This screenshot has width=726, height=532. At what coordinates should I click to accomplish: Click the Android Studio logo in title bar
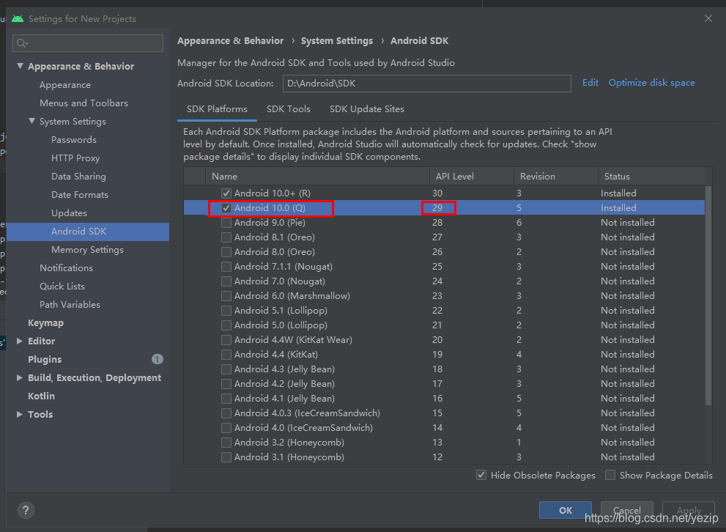[18, 18]
